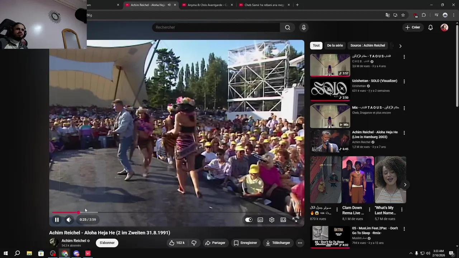Mute the Achim Reichel tab audio icon

[x=169, y=5]
